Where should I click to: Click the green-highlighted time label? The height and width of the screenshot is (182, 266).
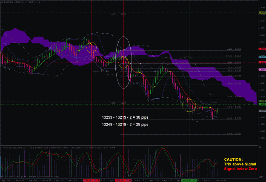(x=189, y=181)
